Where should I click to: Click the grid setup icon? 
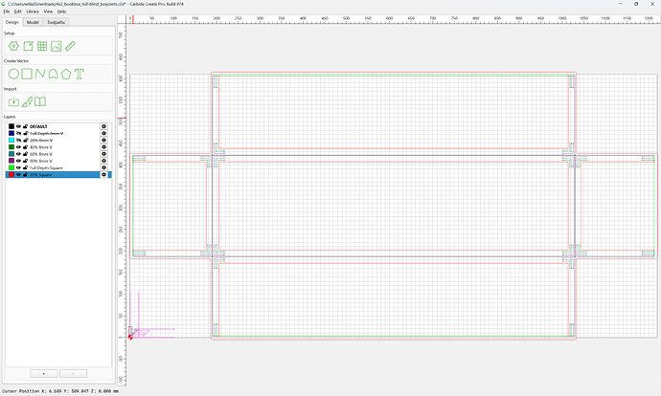click(42, 46)
